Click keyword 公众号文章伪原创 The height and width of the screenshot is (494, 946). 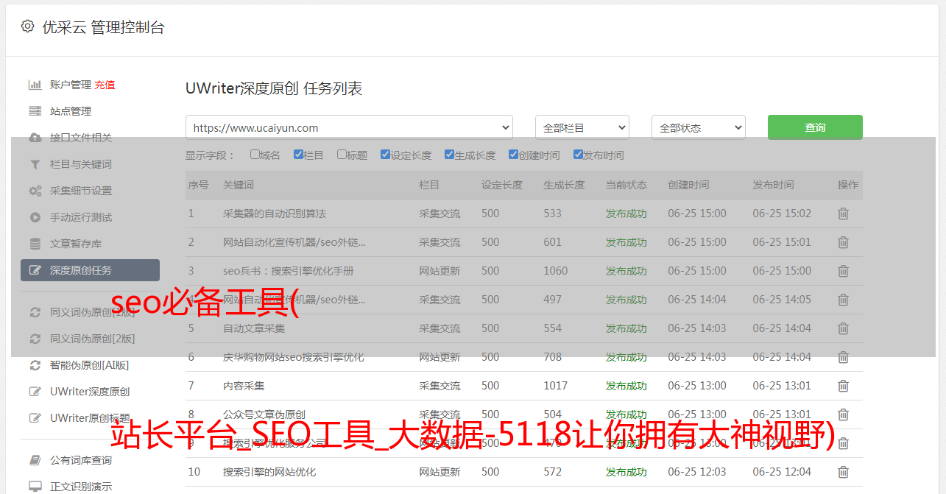pos(264,414)
